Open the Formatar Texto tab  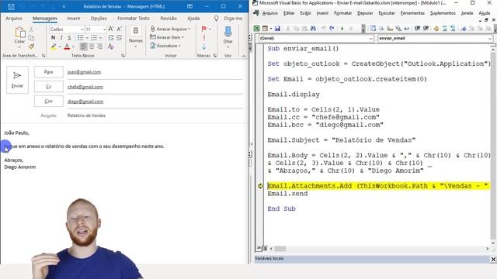point(134,19)
